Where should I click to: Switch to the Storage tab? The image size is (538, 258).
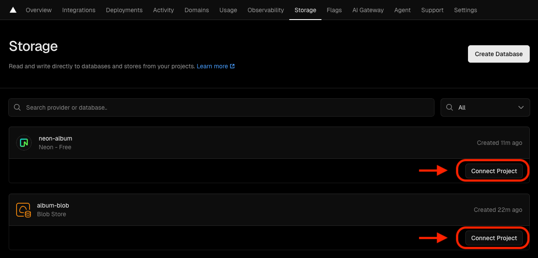click(305, 10)
